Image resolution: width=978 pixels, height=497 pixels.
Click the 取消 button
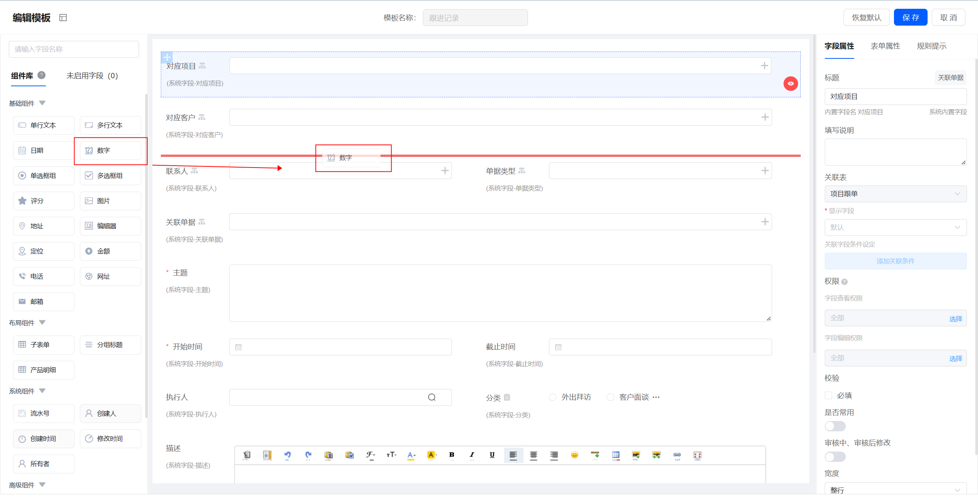point(948,18)
